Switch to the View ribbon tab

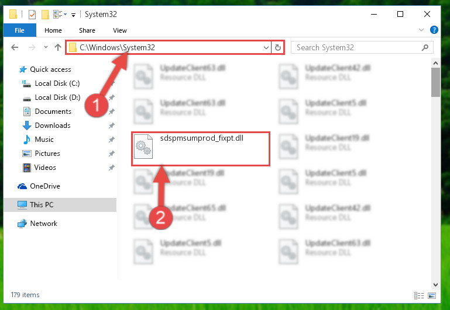click(x=120, y=30)
